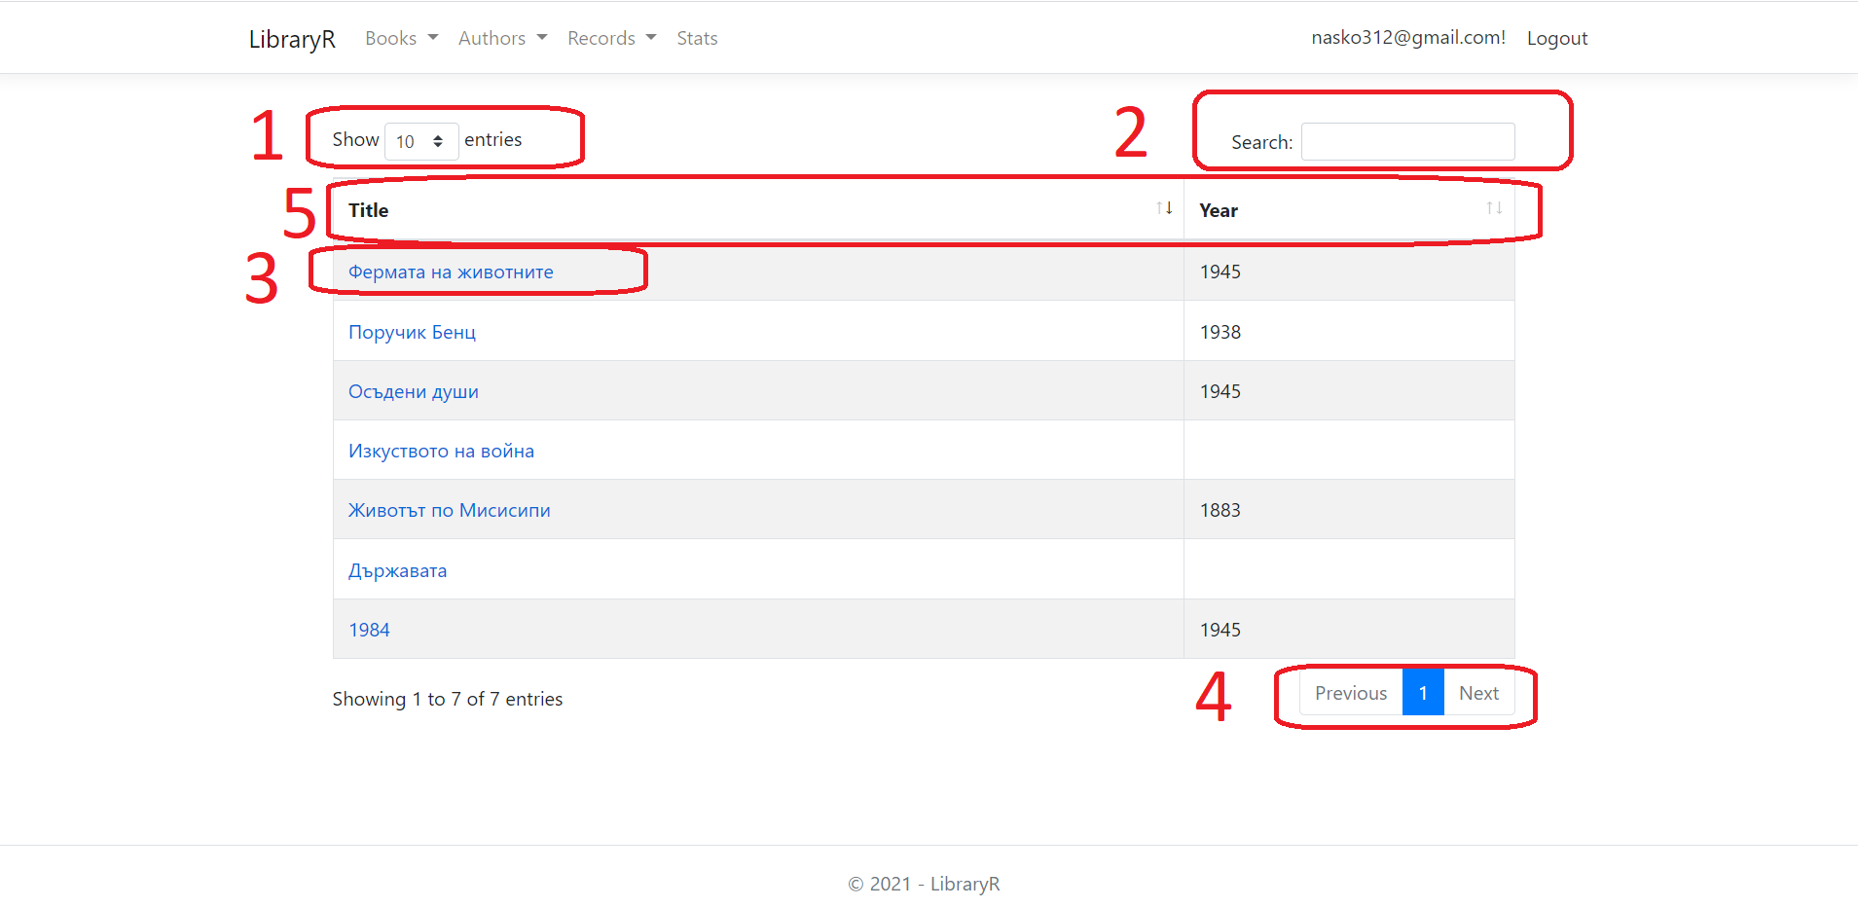The image size is (1858, 908).
Task: Select the Stats menu item
Action: [697, 37]
